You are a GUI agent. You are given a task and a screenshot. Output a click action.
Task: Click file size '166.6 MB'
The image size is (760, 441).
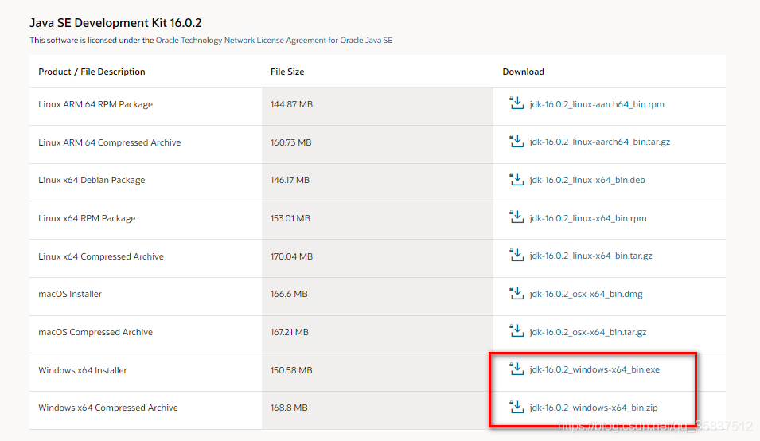click(289, 294)
